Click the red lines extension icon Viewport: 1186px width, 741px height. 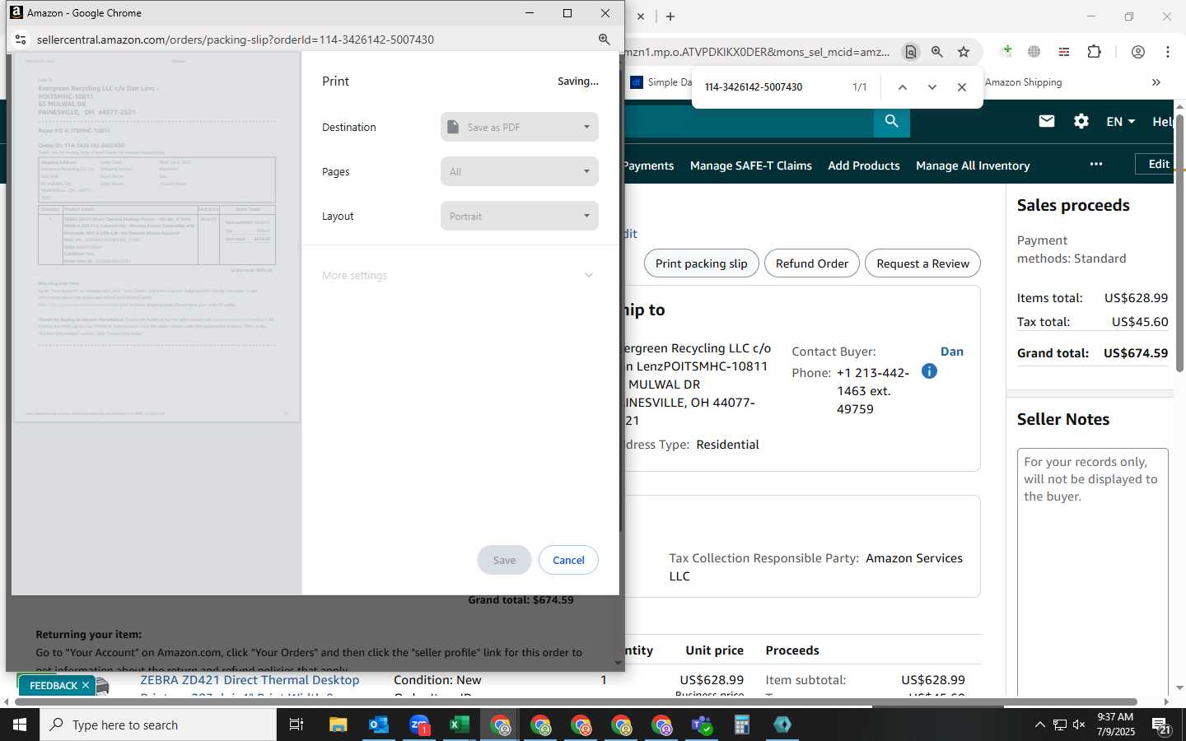(x=1064, y=52)
